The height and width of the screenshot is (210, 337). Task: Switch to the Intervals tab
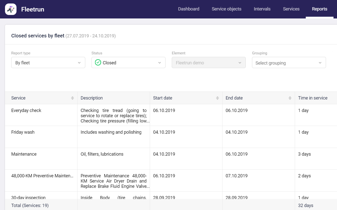coord(262,9)
